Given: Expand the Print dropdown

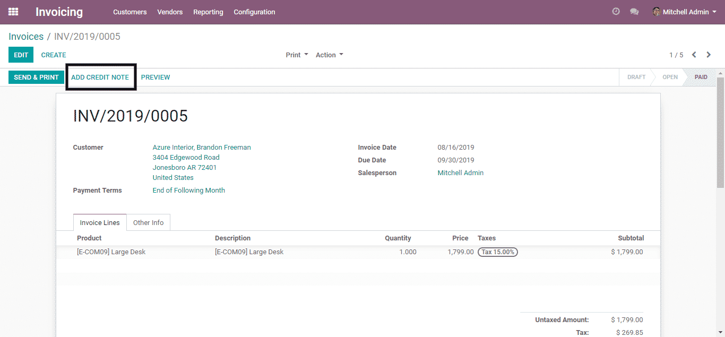Looking at the screenshot, I should (x=297, y=55).
